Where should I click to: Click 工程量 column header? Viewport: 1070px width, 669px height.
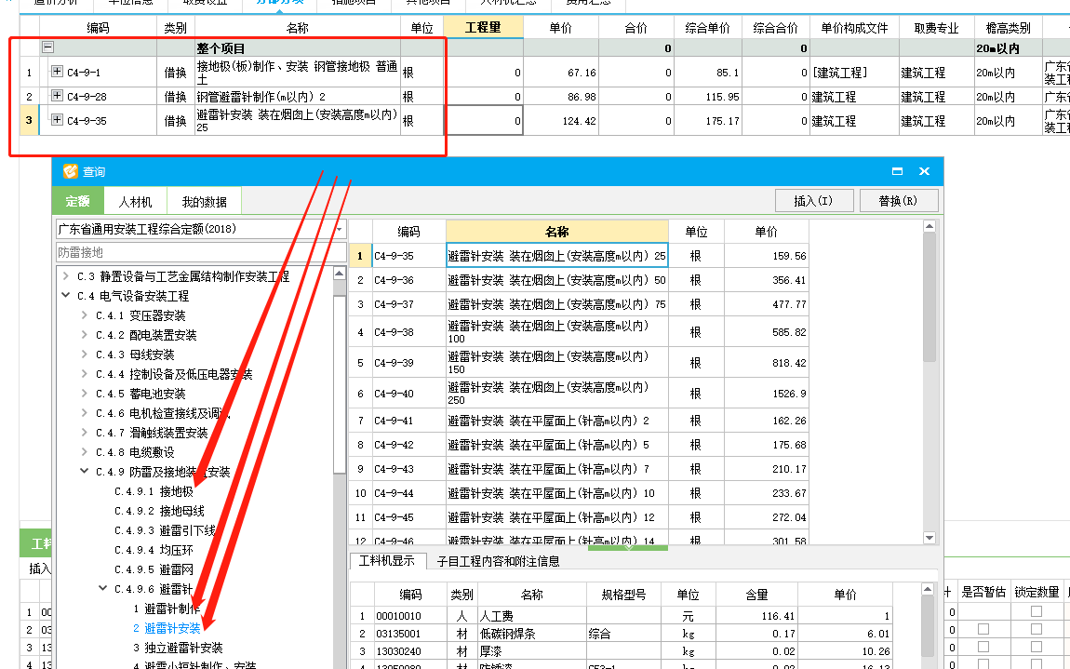pos(483,27)
